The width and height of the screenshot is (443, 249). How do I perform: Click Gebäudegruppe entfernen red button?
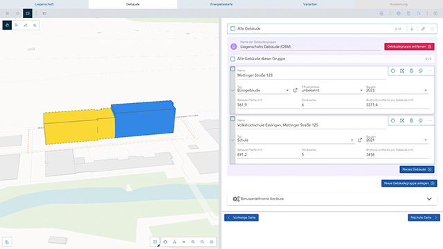pos(409,46)
